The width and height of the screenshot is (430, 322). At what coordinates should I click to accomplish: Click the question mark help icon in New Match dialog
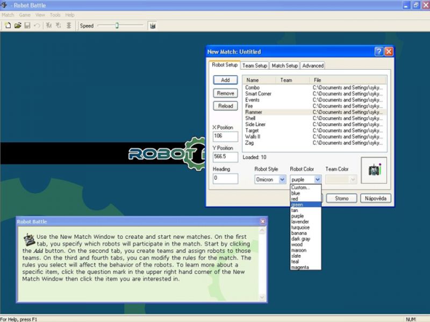[x=379, y=52]
